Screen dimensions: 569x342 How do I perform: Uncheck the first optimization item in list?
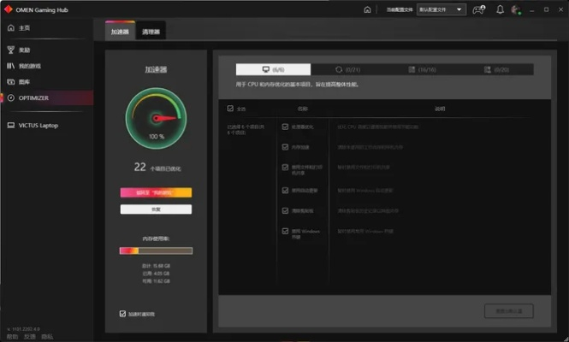285,127
